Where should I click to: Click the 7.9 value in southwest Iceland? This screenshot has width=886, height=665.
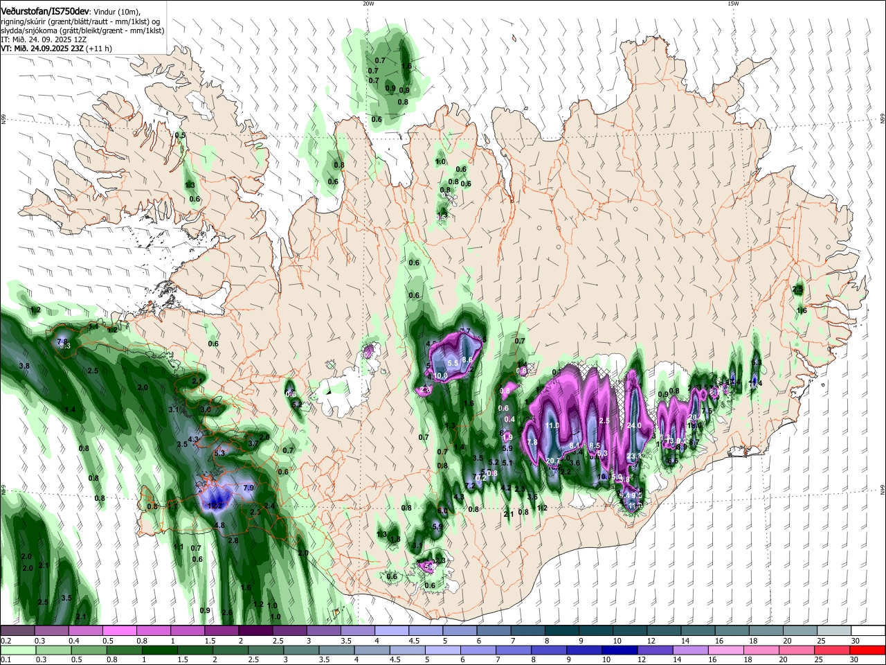click(249, 488)
